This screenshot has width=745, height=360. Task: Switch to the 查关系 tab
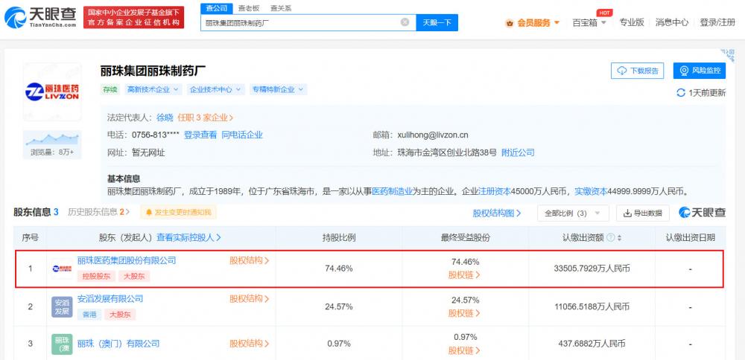282,8
